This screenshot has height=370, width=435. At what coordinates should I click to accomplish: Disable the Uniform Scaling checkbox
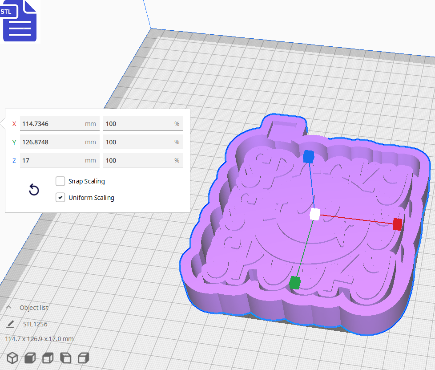click(x=60, y=197)
